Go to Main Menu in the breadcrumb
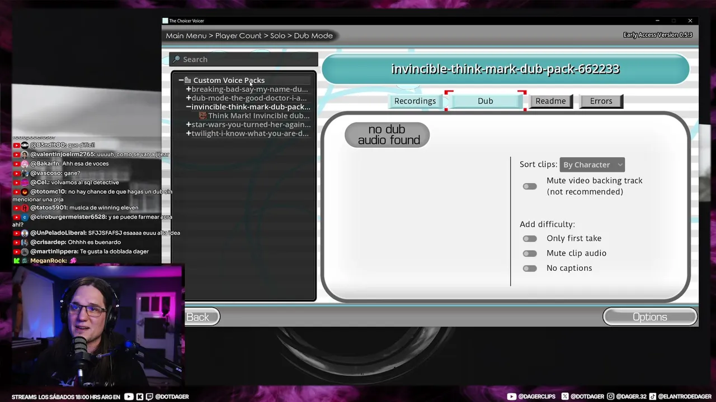The image size is (716, 402). 186,36
